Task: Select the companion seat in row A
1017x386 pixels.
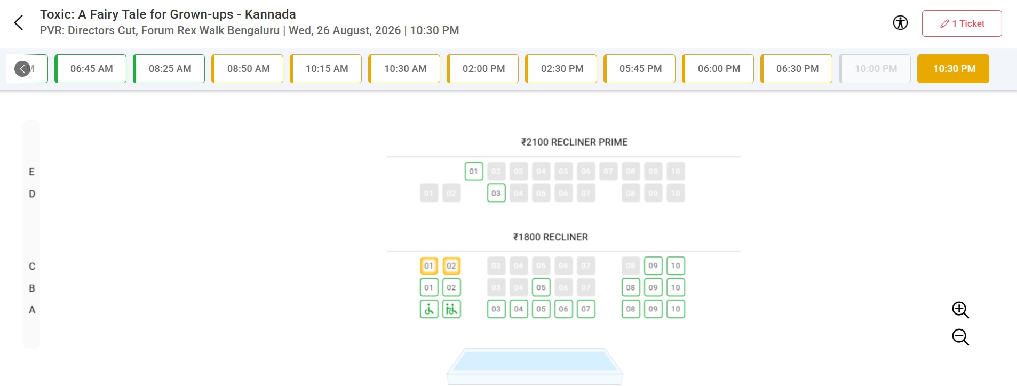Action: [x=451, y=309]
